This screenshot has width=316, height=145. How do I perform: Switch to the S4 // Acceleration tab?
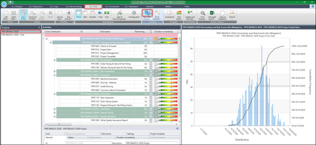tap(112, 6)
